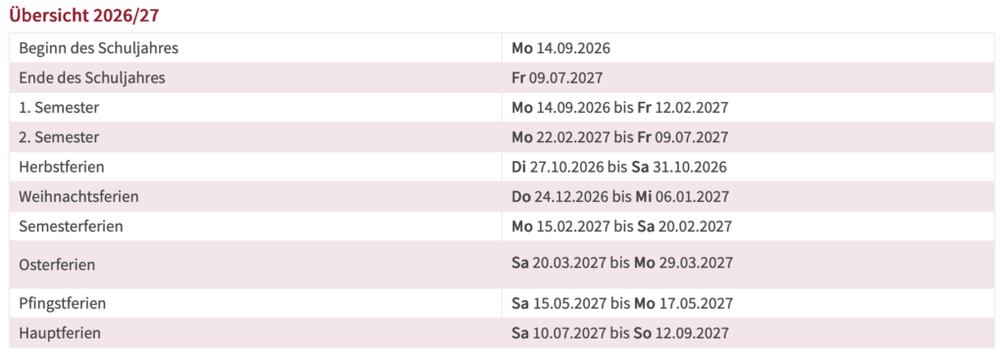Click the Übersicht 2026/27 heading
This screenshot has width=1005, height=362.
[x=84, y=16]
